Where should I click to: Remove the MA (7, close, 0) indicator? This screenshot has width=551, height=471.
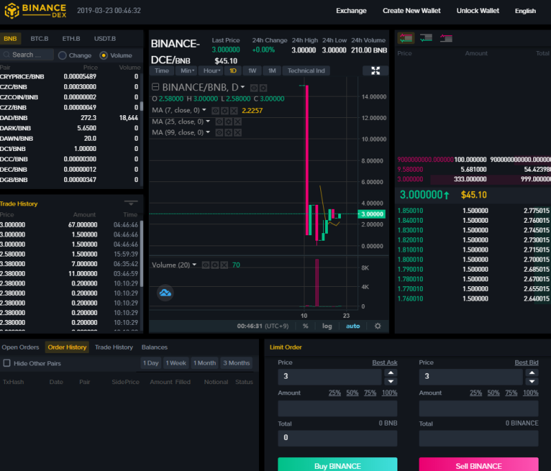coord(234,111)
